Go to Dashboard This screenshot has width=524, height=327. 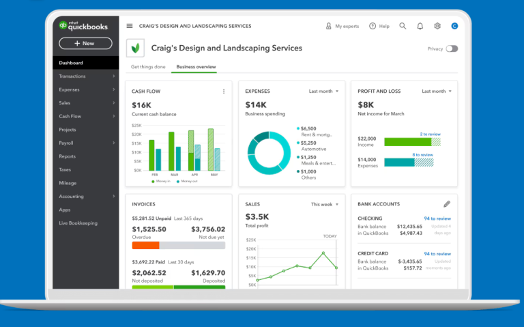click(85, 63)
